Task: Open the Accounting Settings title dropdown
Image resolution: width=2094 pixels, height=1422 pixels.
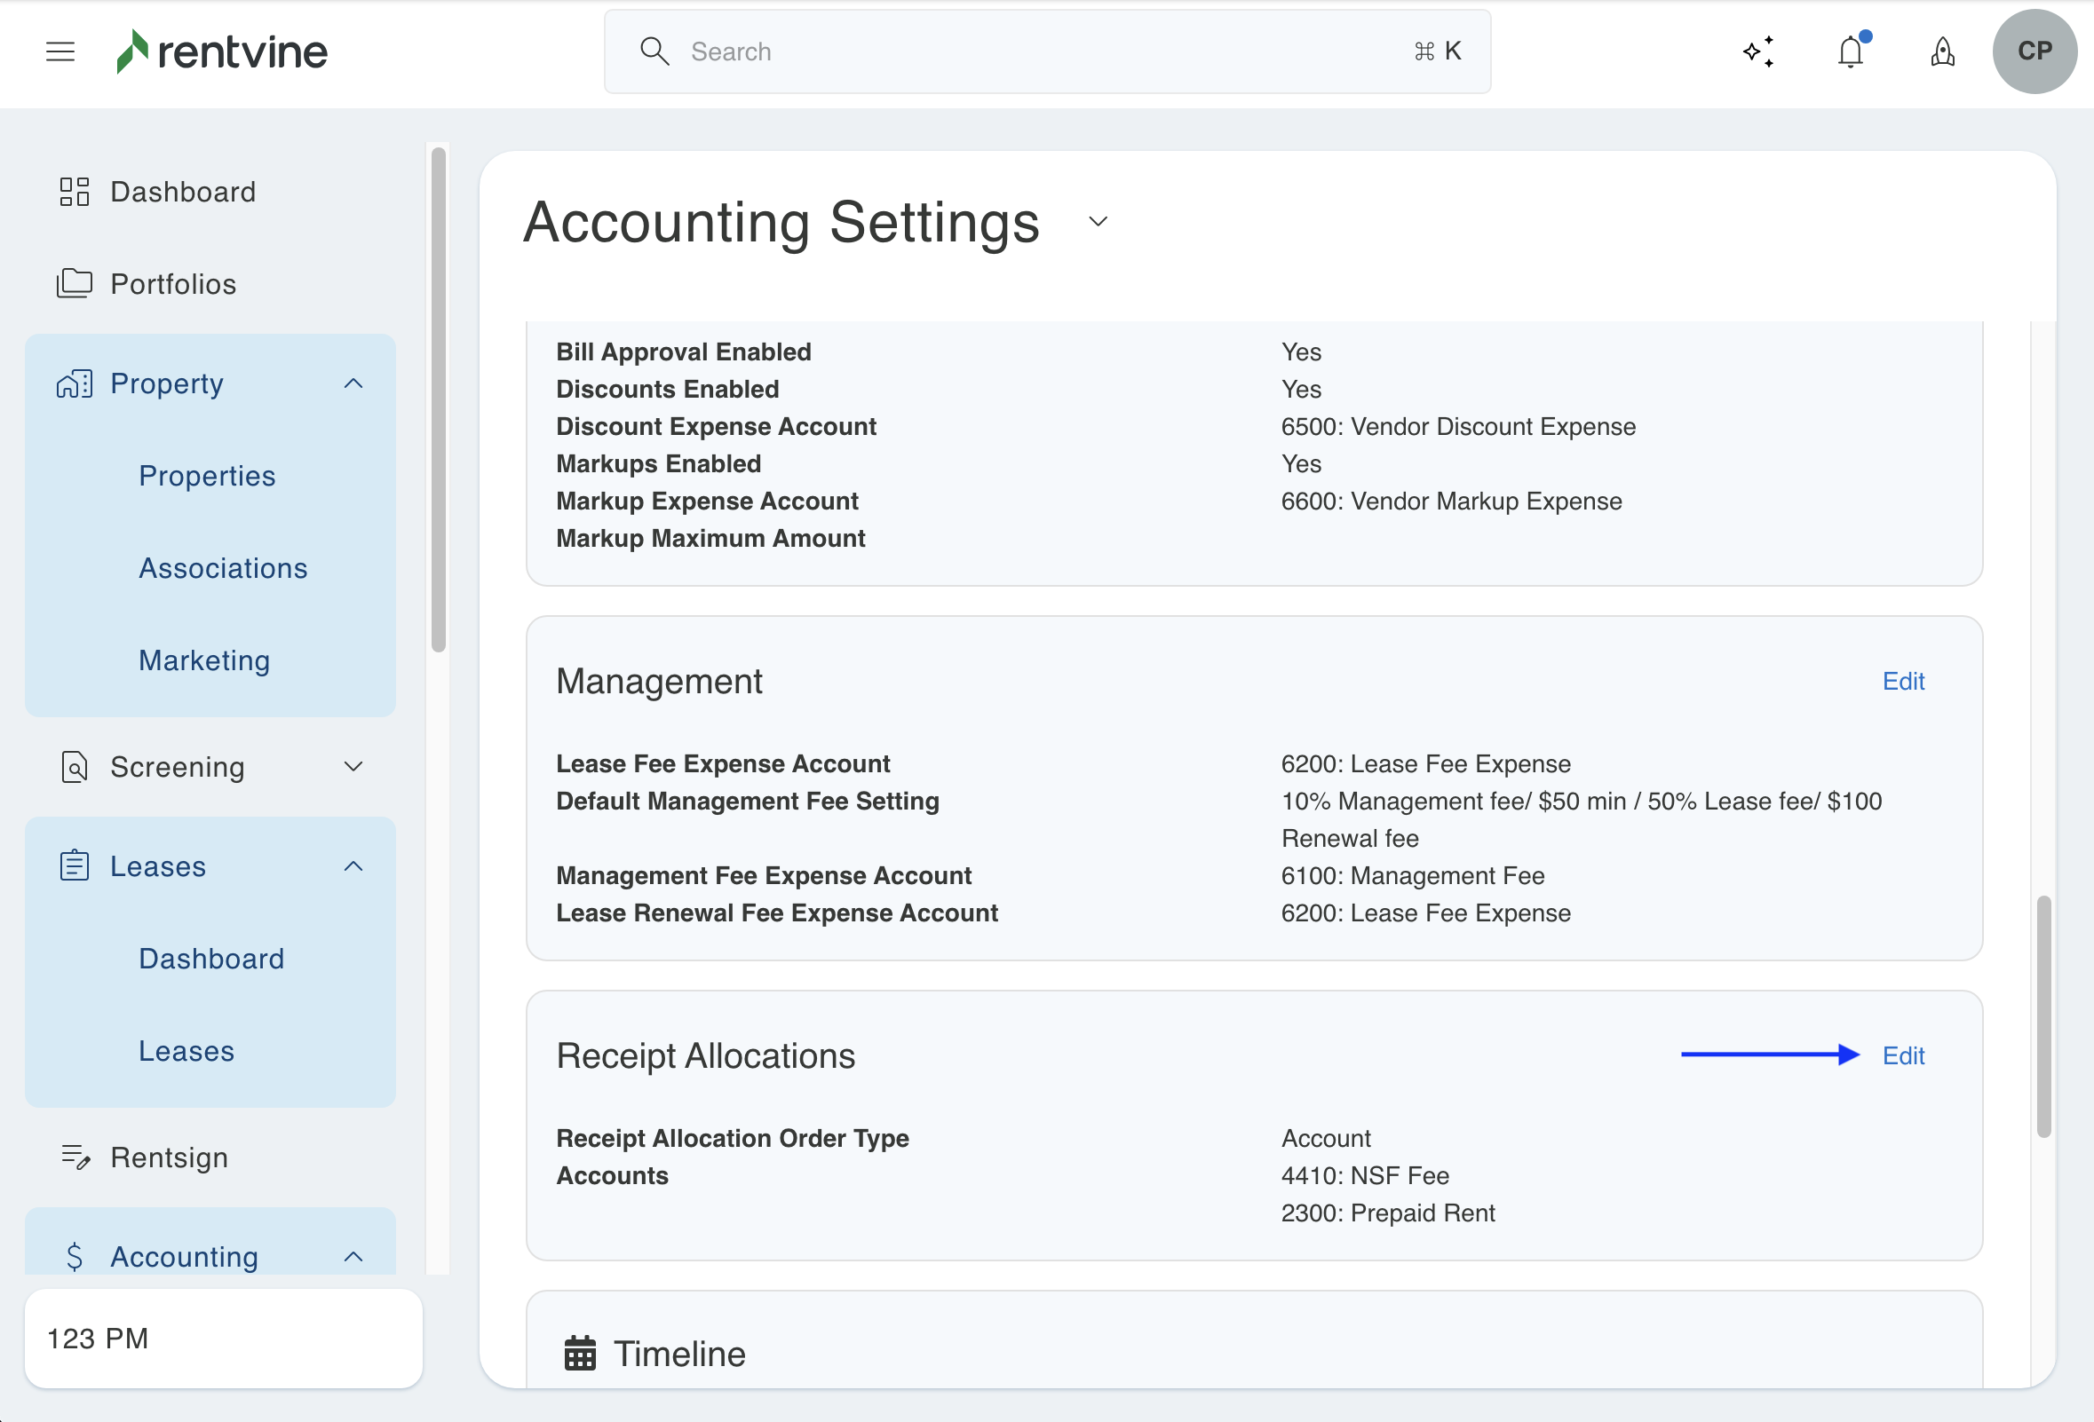Action: tap(1098, 222)
